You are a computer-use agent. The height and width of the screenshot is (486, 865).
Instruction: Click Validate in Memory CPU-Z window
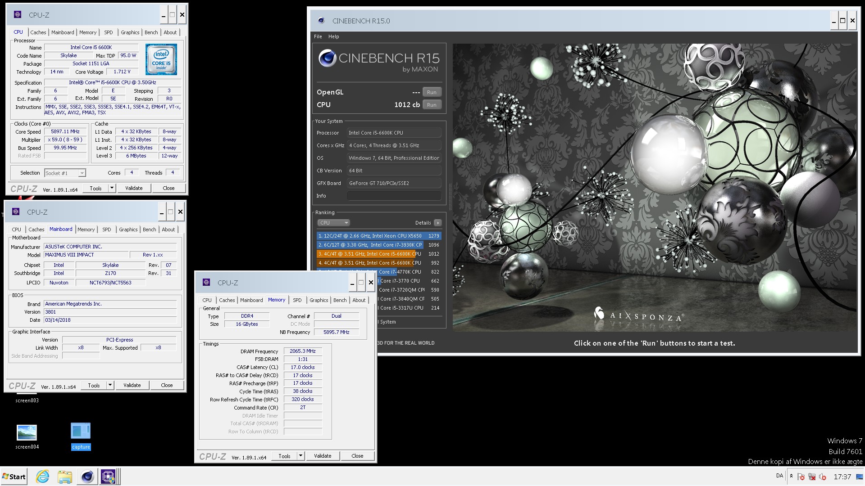click(323, 456)
